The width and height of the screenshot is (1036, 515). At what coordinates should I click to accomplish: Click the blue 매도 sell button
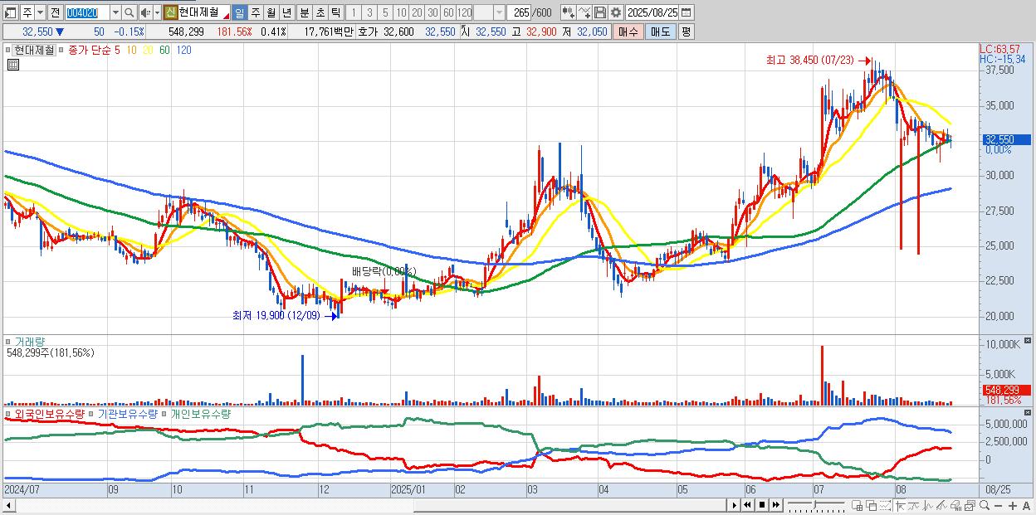coord(661,32)
